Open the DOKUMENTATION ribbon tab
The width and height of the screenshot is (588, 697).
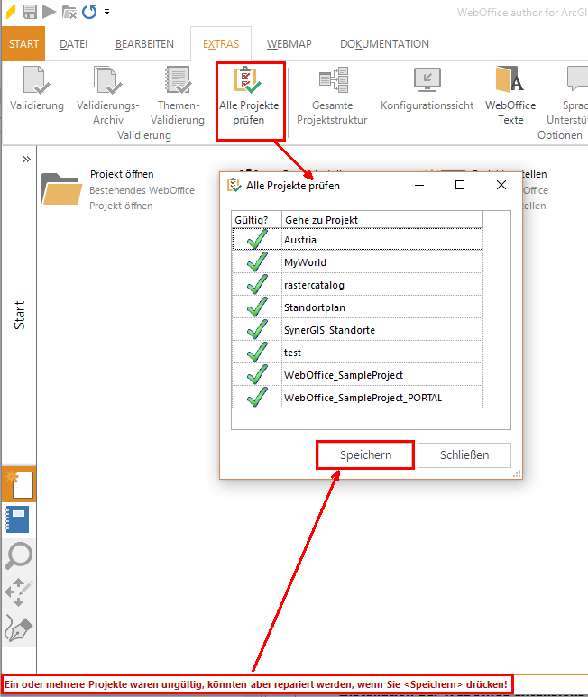[x=384, y=44]
